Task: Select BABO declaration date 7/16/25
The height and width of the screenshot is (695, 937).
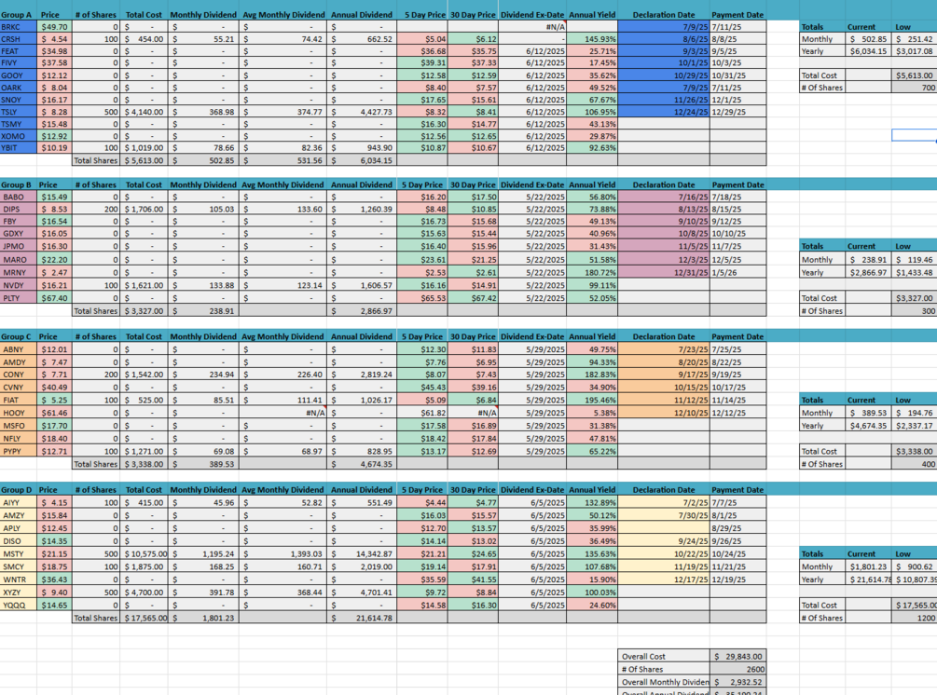Action: tap(663, 197)
